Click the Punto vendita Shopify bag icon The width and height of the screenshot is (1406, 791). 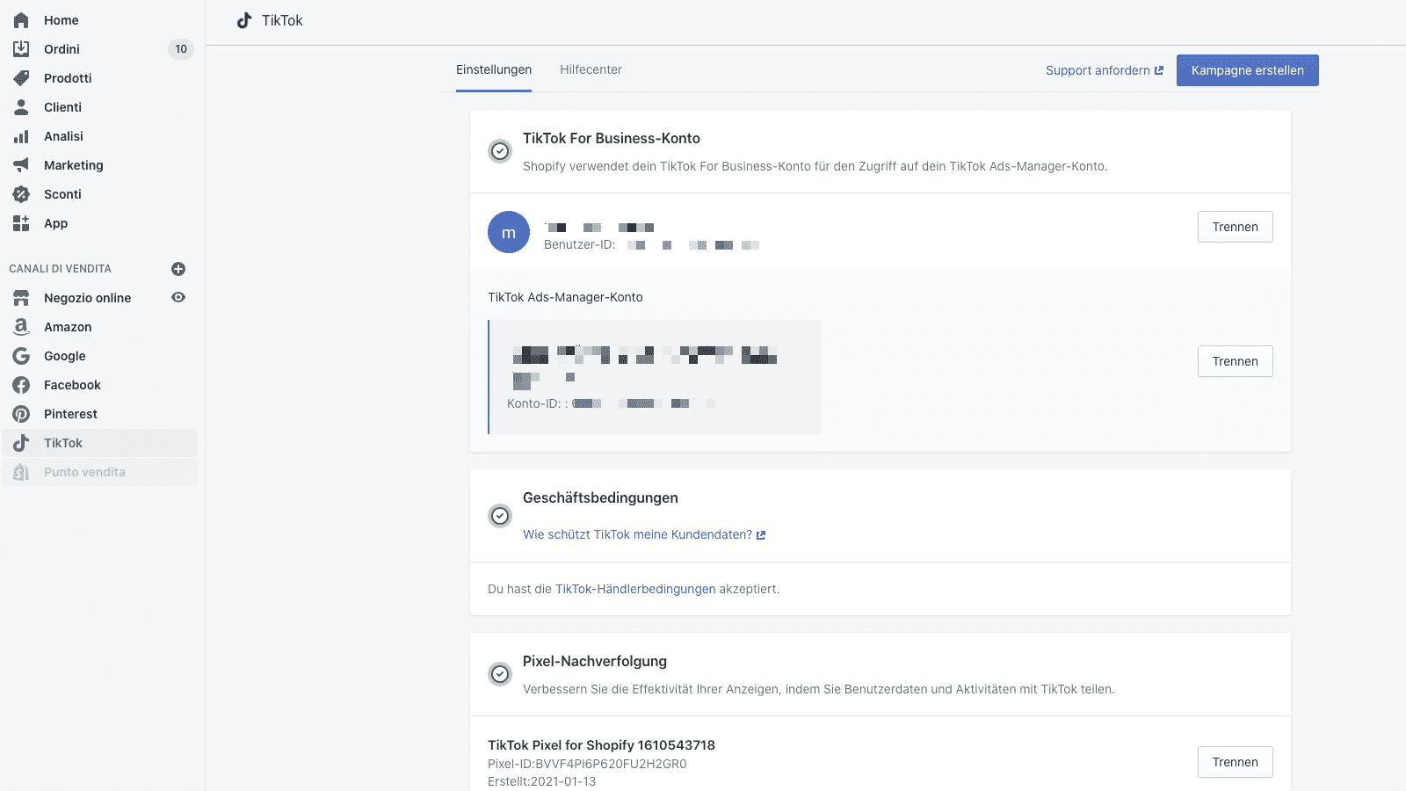pyautogui.click(x=21, y=472)
